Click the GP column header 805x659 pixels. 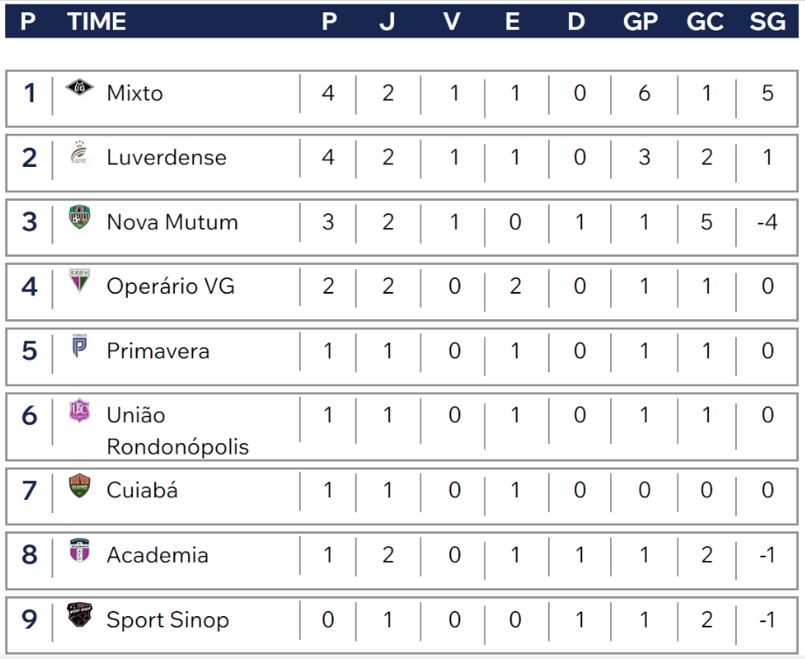(640, 22)
